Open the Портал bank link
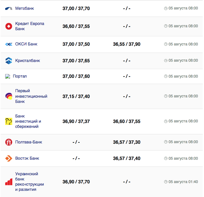Screen dimensions: 204x197 click(x=20, y=76)
